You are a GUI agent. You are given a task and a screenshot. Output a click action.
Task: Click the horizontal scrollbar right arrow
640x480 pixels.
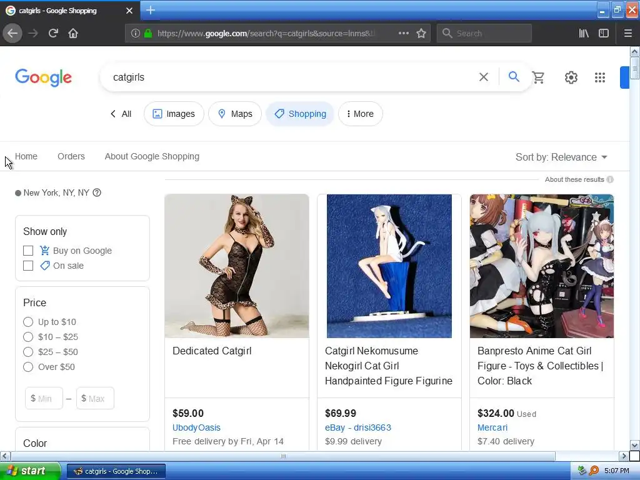623,456
